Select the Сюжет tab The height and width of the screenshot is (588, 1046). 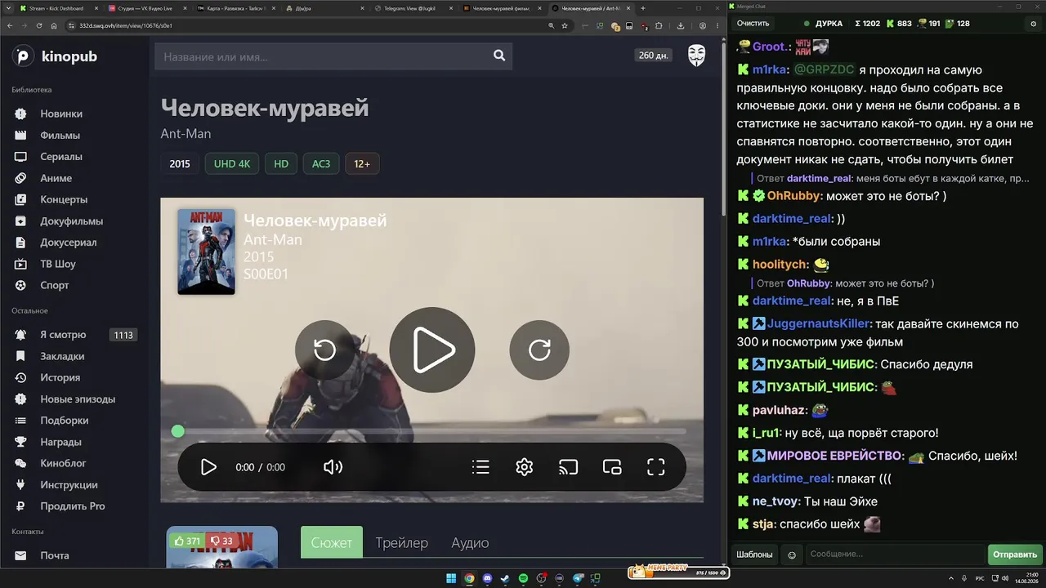(332, 542)
